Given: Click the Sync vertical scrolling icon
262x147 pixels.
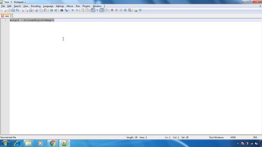Looking at the screenshot, I should [x=83, y=10].
